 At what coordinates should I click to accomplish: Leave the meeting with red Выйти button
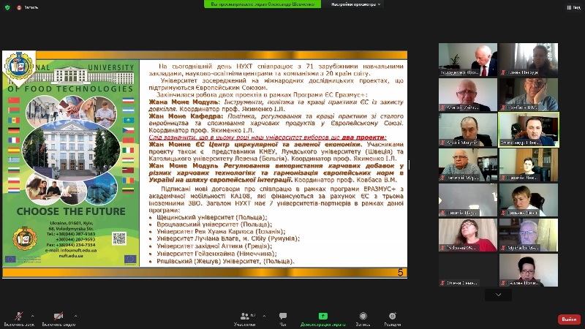point(569,319)
